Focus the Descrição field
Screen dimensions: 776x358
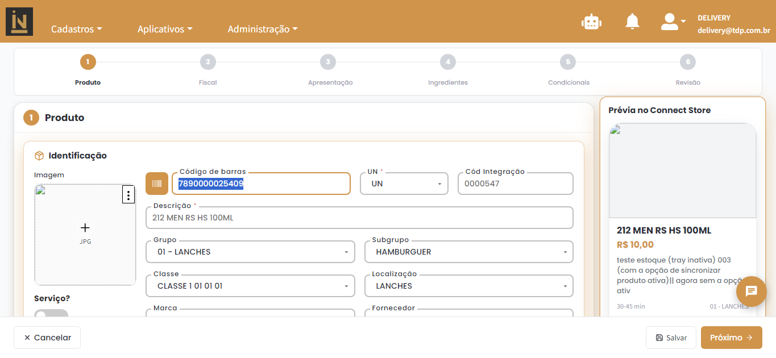click(359, 218)
